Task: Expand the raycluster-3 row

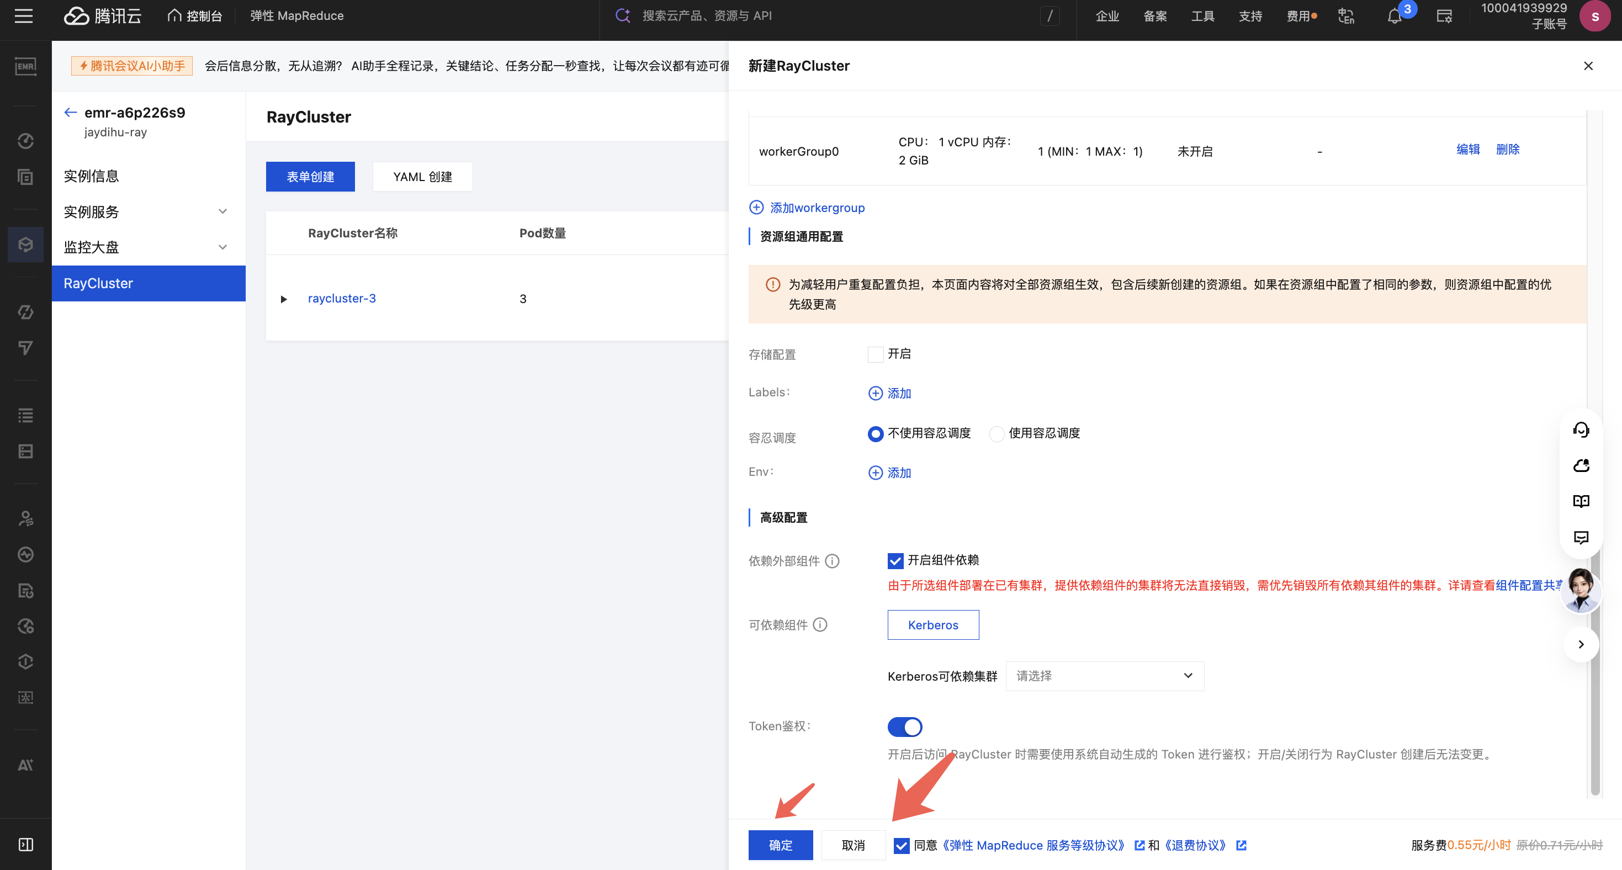Action: (284, 299)
